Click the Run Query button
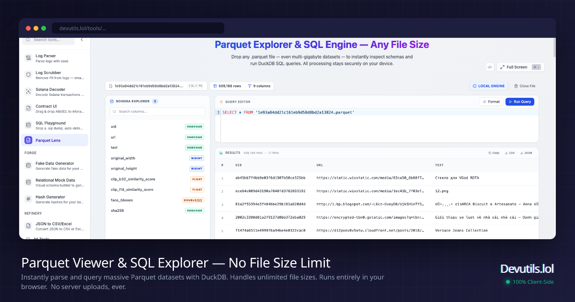 coord(520,102)
